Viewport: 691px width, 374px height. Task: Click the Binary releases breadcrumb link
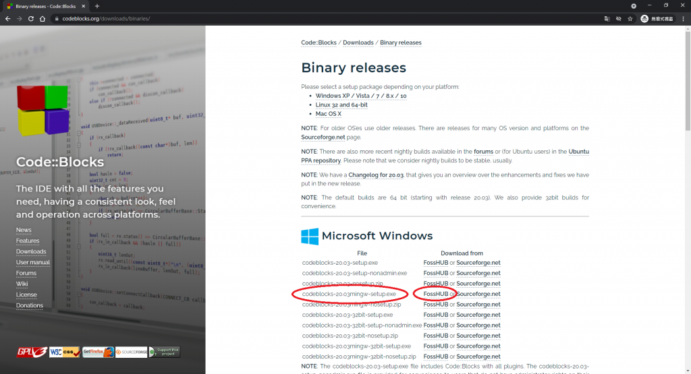click(401, 42)
